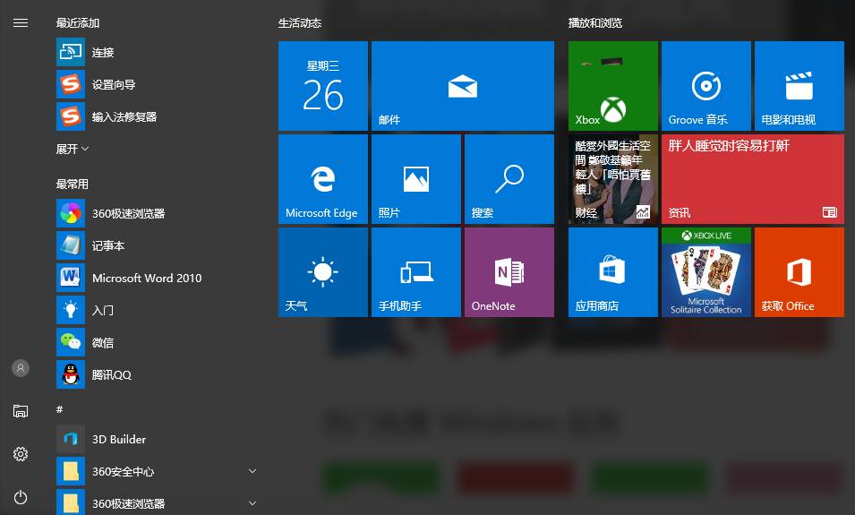Open the calendar tile showing 星期三 26
Viewport: 855px width, 515px height.
(x=323, y=86)
